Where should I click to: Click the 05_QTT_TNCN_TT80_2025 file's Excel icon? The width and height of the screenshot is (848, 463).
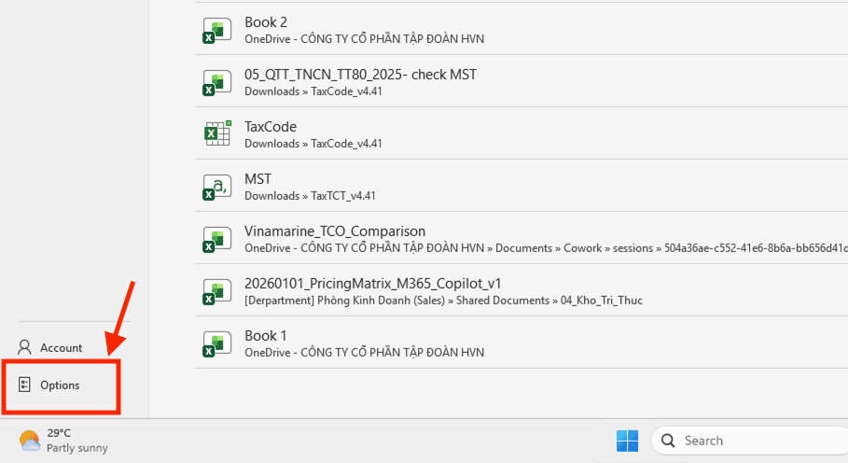pos(216,83)
